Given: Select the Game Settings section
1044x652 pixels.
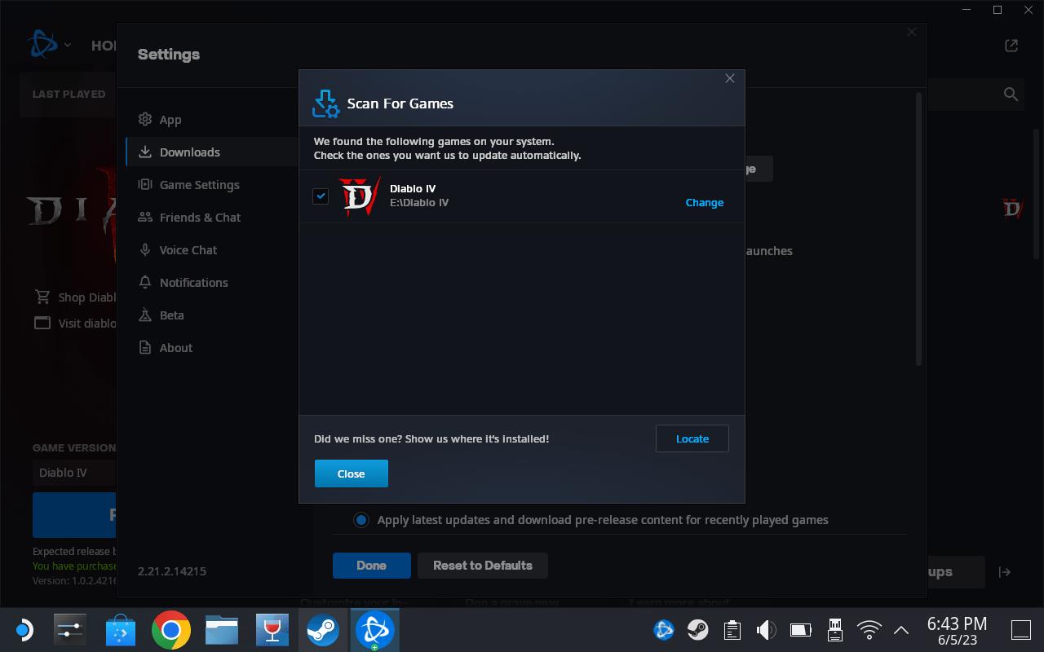Looking at the screenshot, I should click(x=199, y=185).
